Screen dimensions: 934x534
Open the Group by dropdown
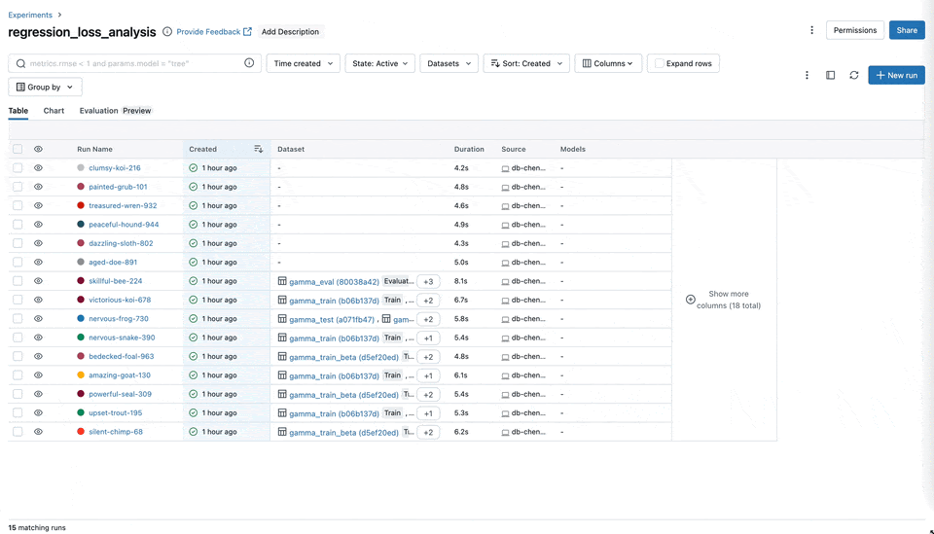tap(45, 87)
